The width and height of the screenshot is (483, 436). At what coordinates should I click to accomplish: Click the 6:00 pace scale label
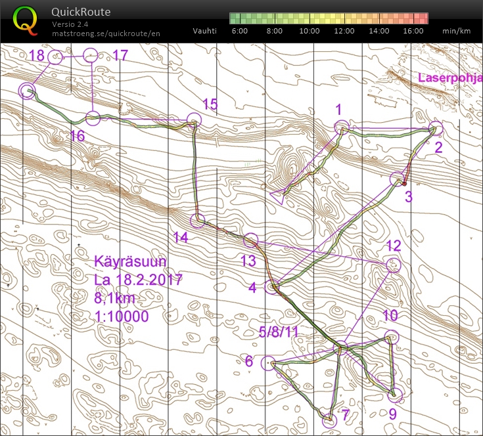coord(240,31)
